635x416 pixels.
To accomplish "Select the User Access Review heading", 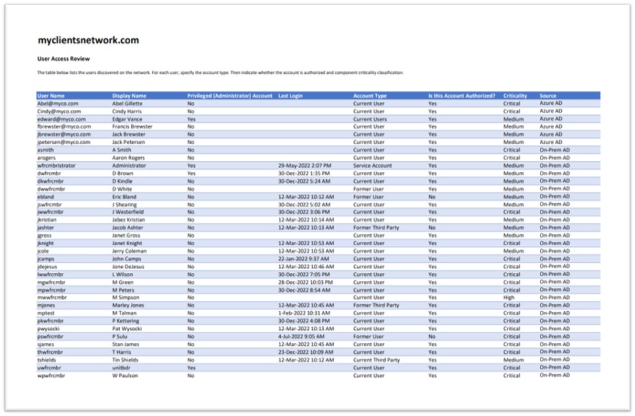I will click(63, 58).
